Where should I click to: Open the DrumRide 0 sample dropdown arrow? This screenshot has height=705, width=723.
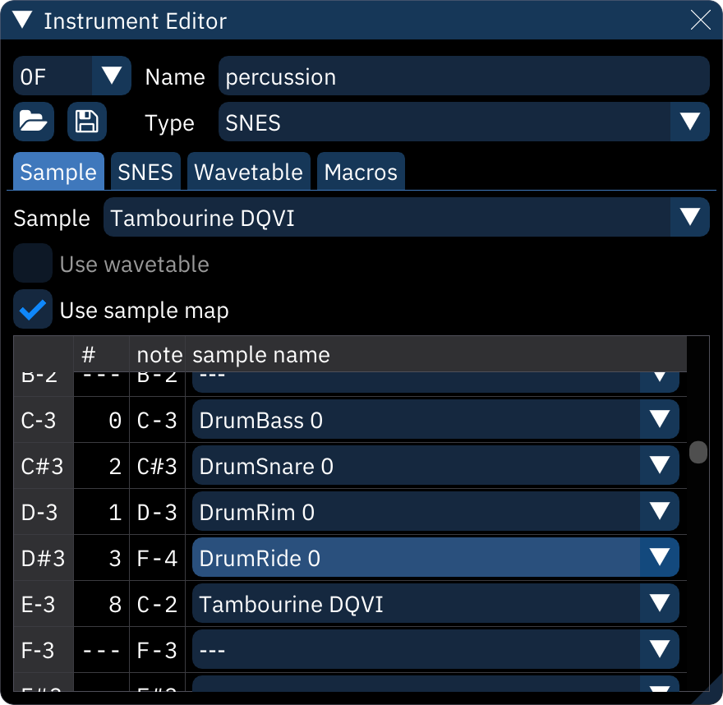(661, 558)
